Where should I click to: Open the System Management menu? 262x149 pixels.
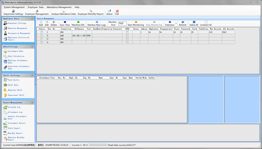[x=14, y=7]
